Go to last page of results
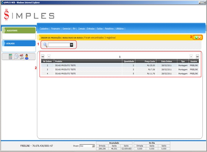207x152 pixels. (x=197, y=57)
